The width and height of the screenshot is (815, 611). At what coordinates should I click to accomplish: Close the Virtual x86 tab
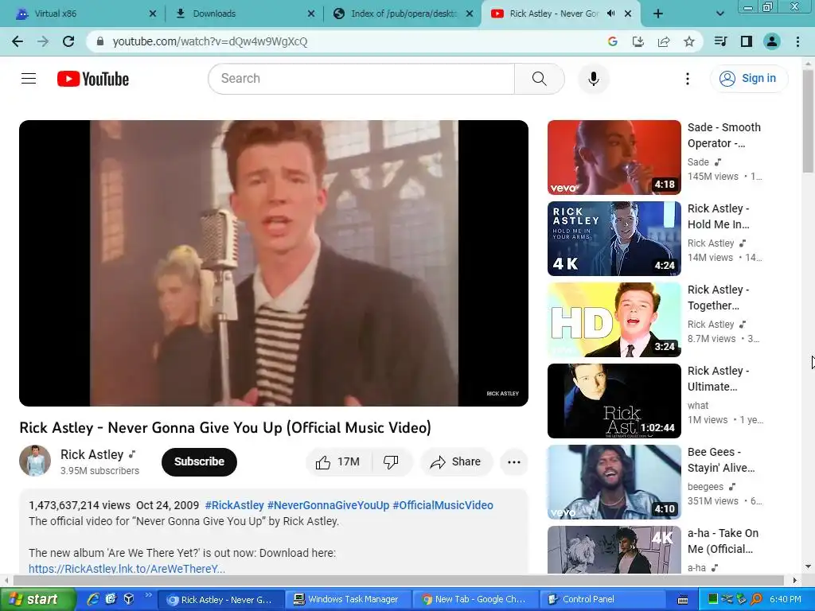[153, 14]
